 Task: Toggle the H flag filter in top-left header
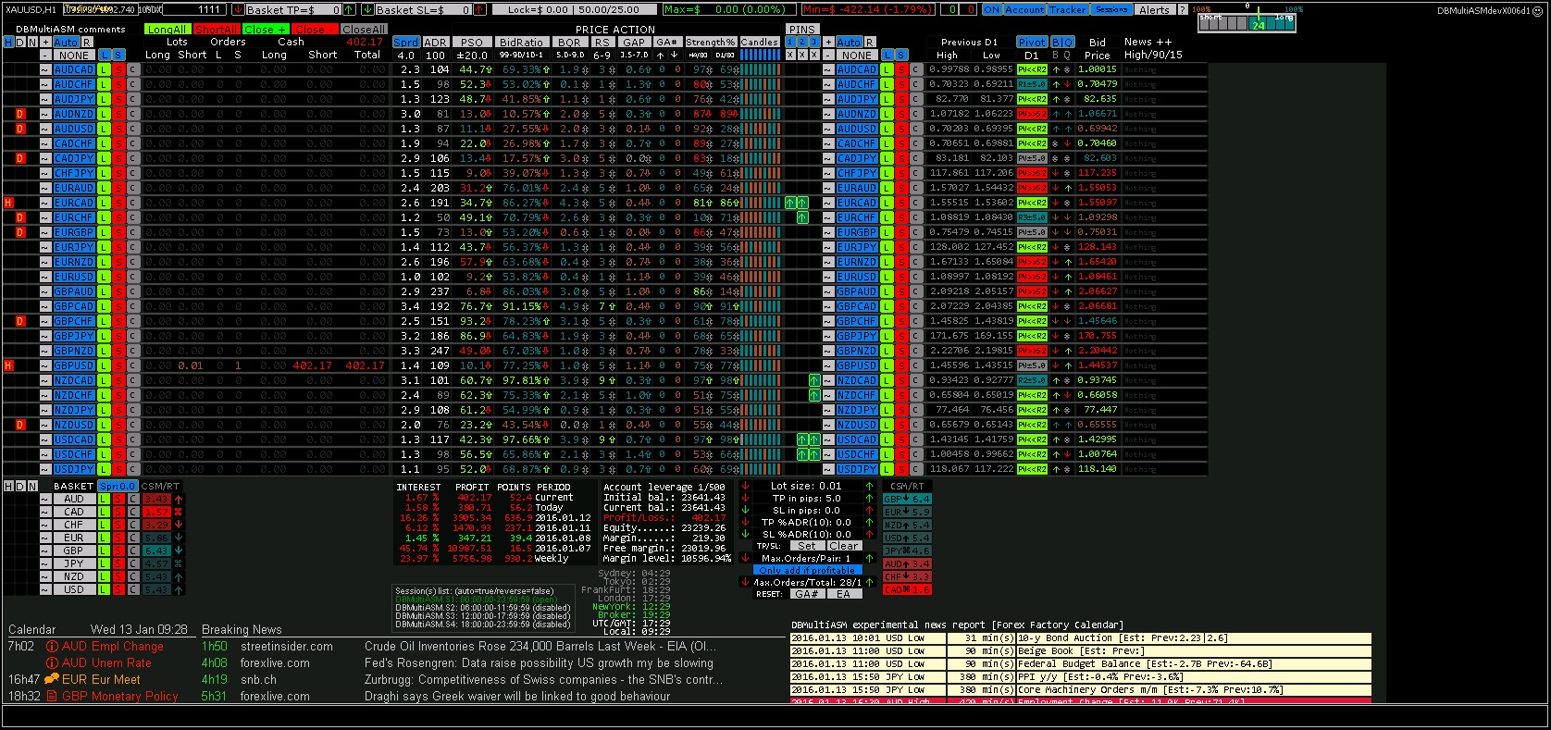[x=8, y=43]
